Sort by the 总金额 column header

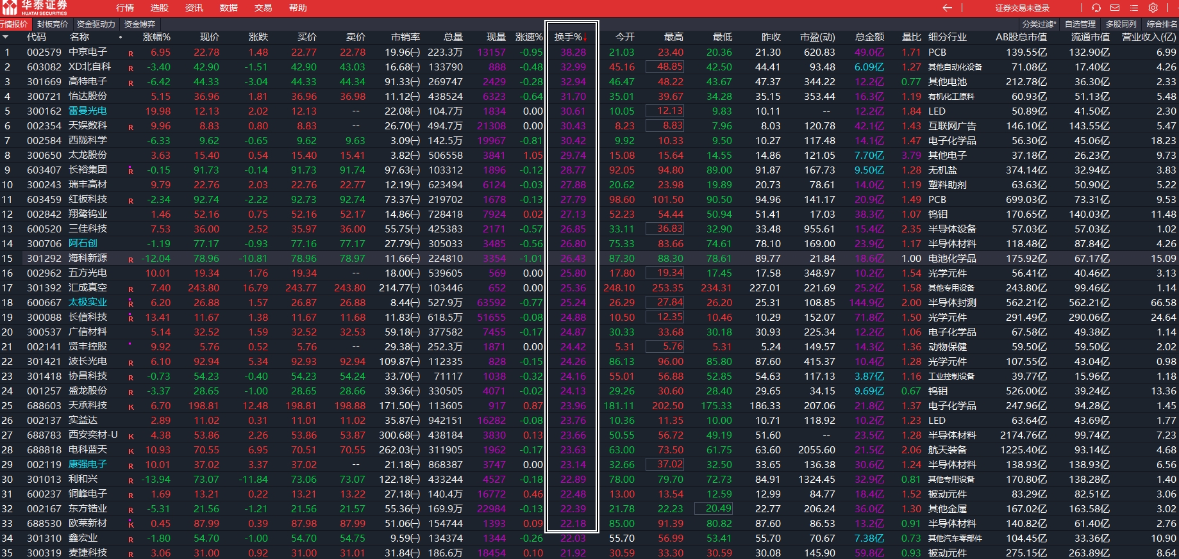[x=869, y=37]
